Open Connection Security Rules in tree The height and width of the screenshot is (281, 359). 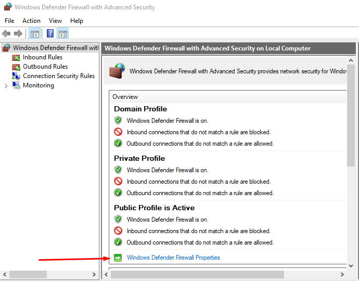[58, 76]
